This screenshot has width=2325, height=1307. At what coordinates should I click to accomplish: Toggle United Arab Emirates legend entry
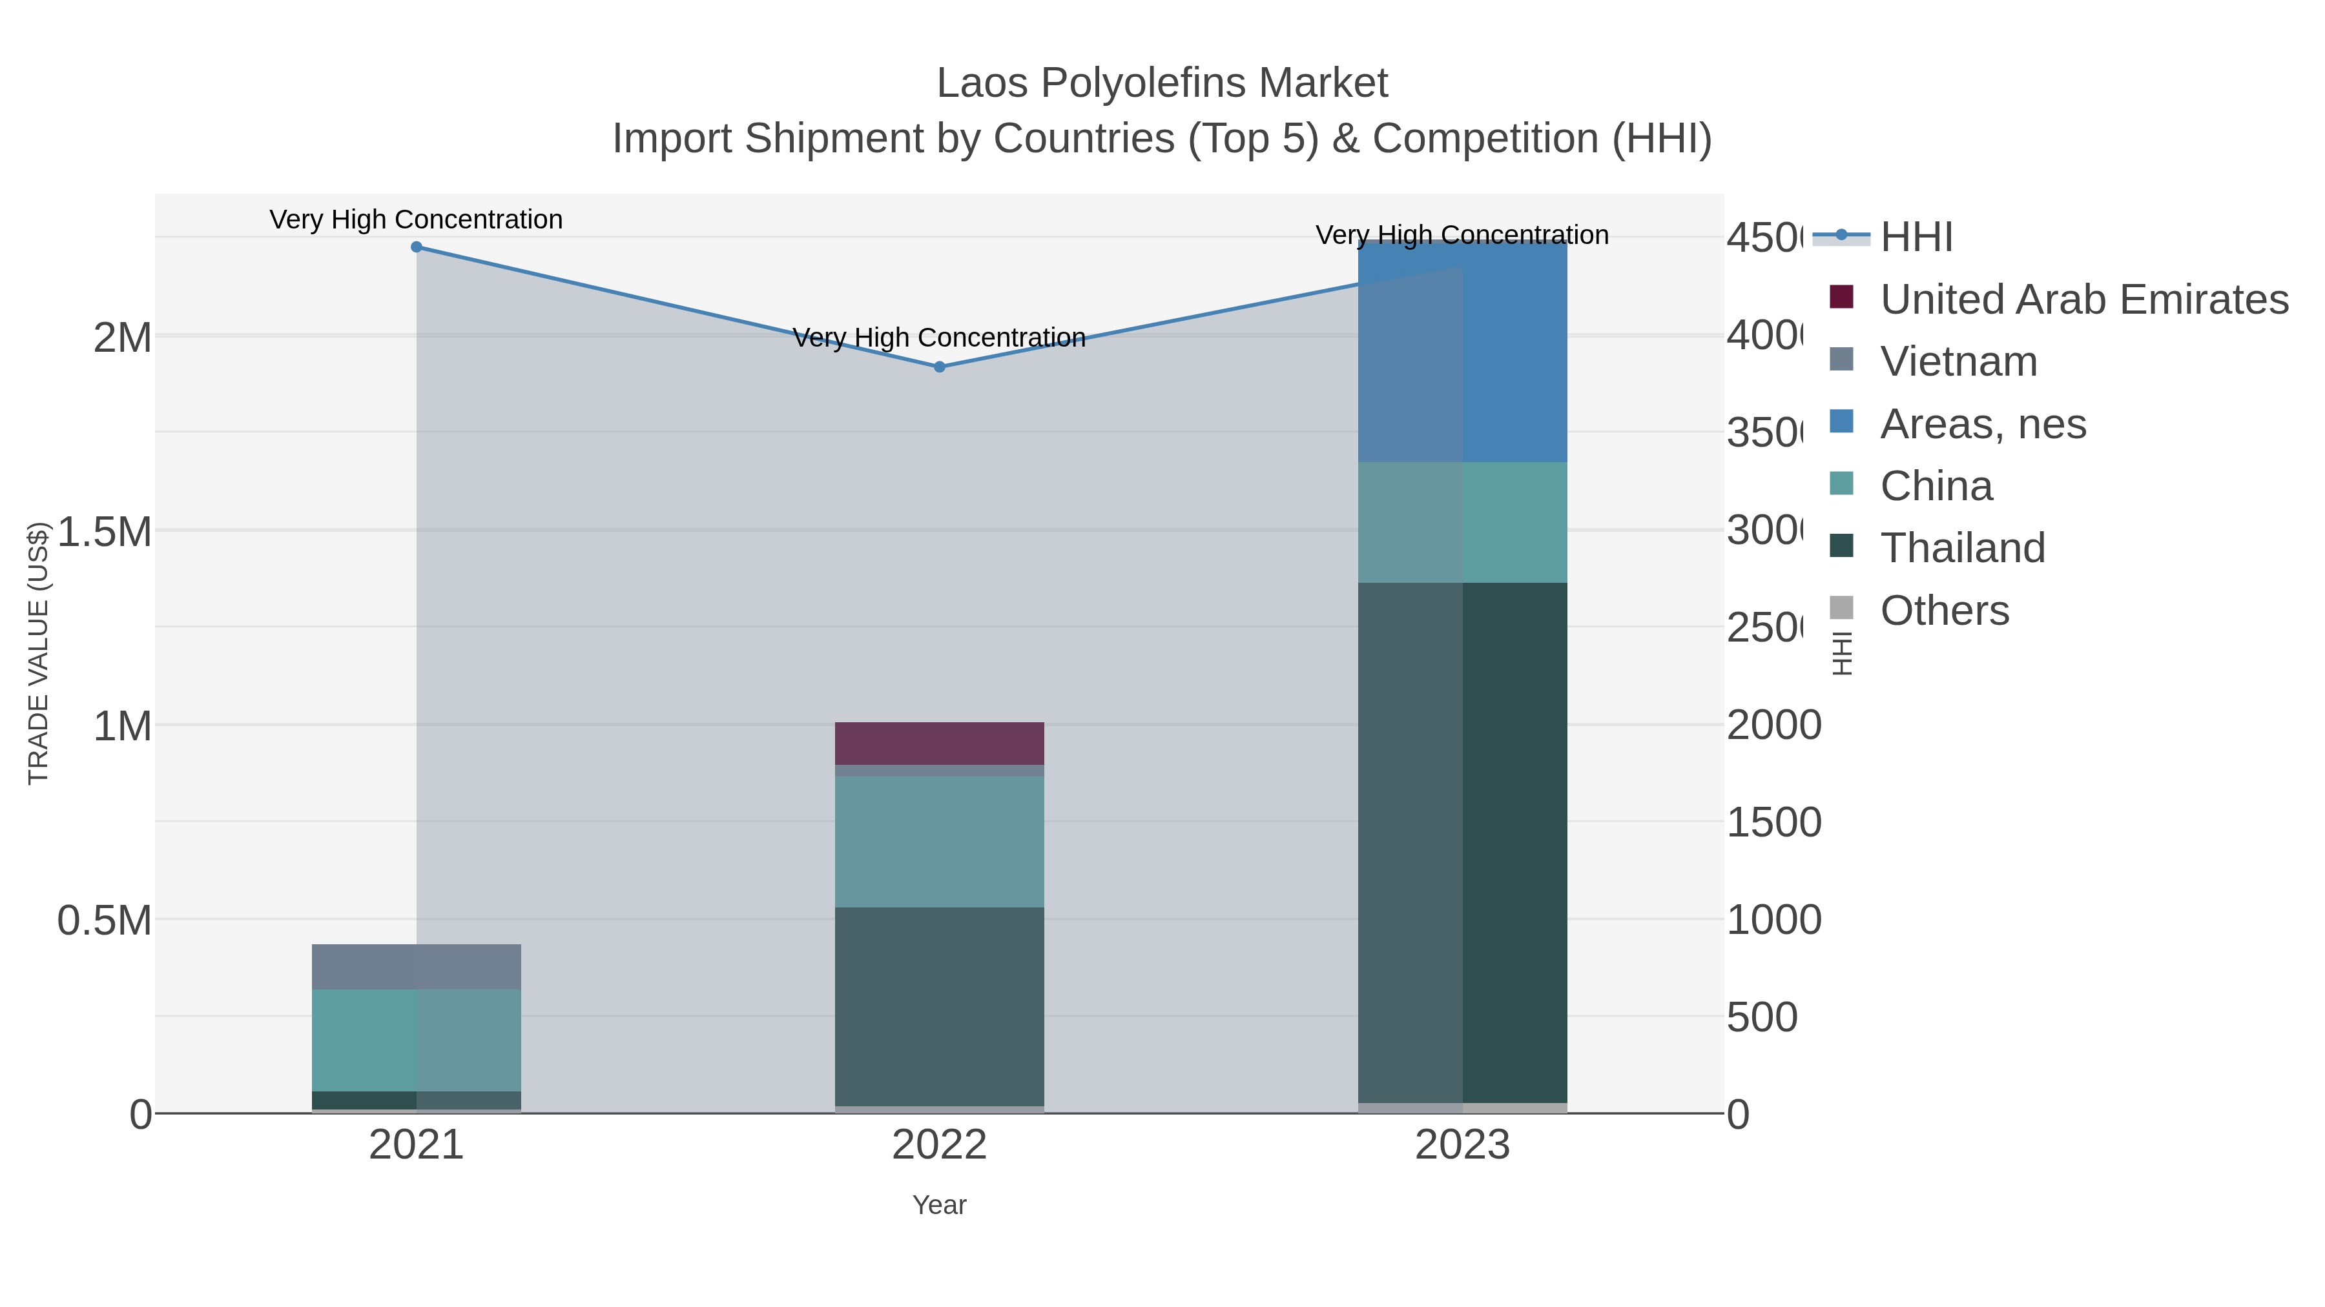pyautogui.click(x=2060, y=299)
